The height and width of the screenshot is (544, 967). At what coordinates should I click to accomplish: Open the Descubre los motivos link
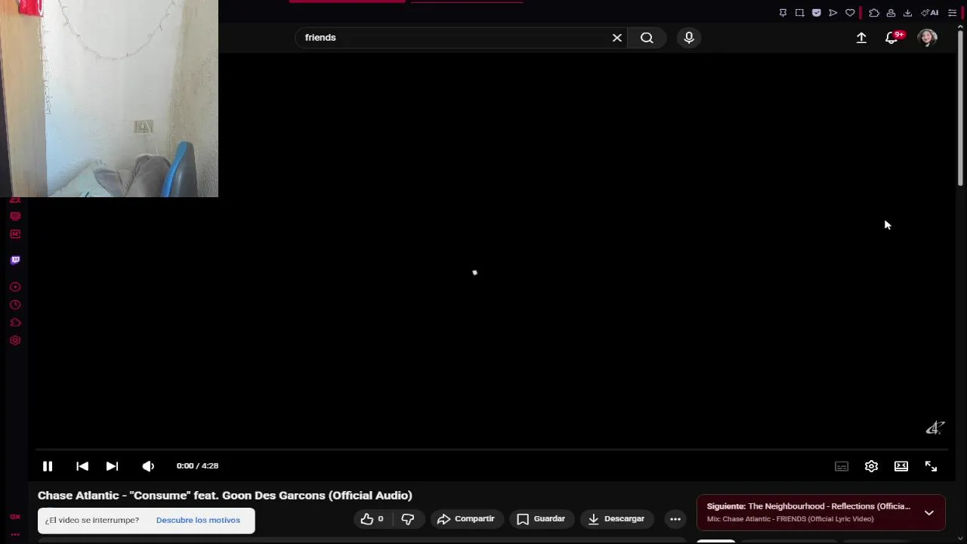tap(198, 520)
